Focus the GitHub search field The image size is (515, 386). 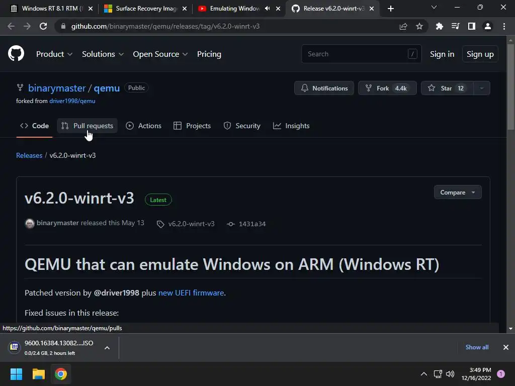[361, 54]
